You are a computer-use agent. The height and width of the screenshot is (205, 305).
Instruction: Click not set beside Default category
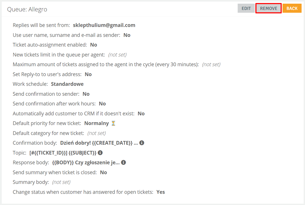pos(96,133)
